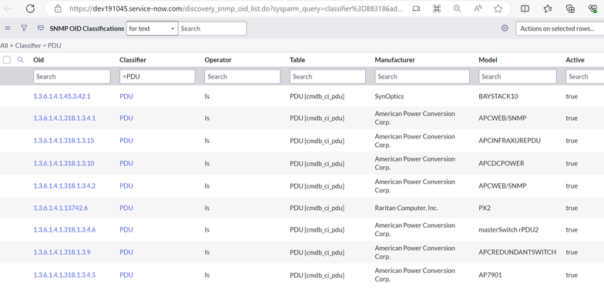View site info via the address bar lock icon
604x300 pixels.
[x=58, y=8]
